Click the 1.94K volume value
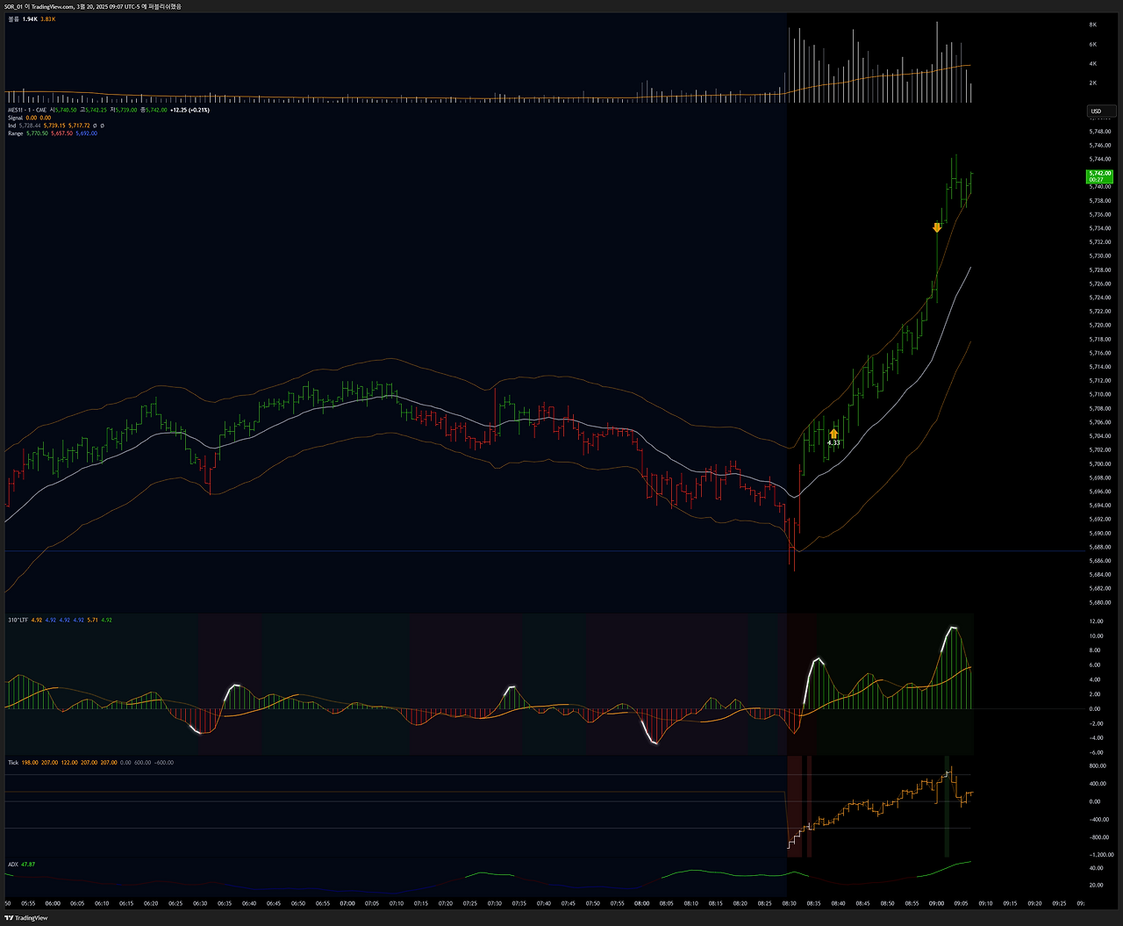 [30, 18]
